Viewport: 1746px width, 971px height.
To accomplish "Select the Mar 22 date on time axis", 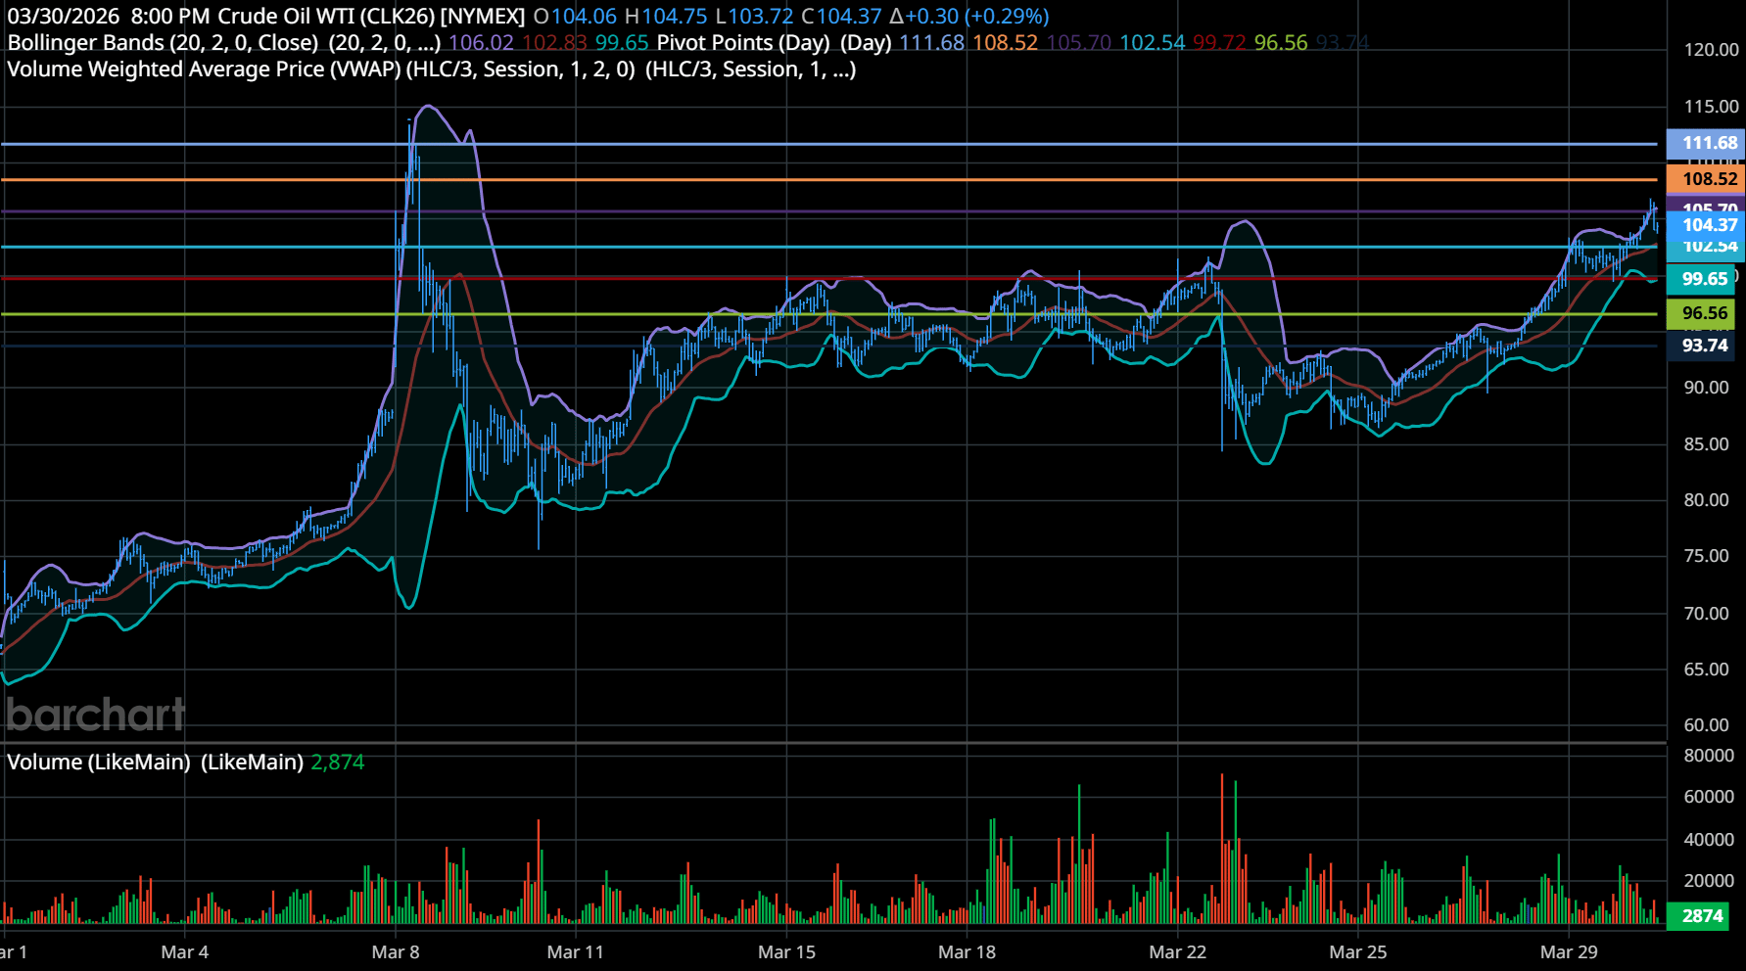I will [1177, 952].
